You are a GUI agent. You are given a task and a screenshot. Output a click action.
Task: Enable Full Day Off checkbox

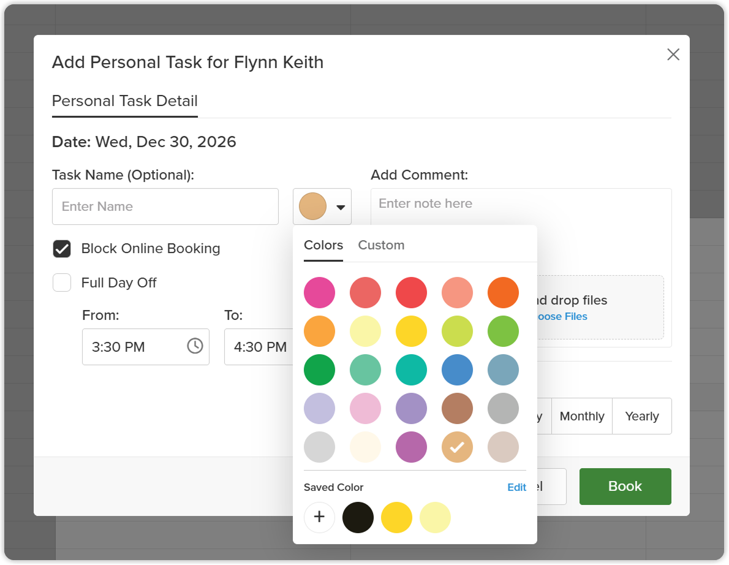click(62, 282)
